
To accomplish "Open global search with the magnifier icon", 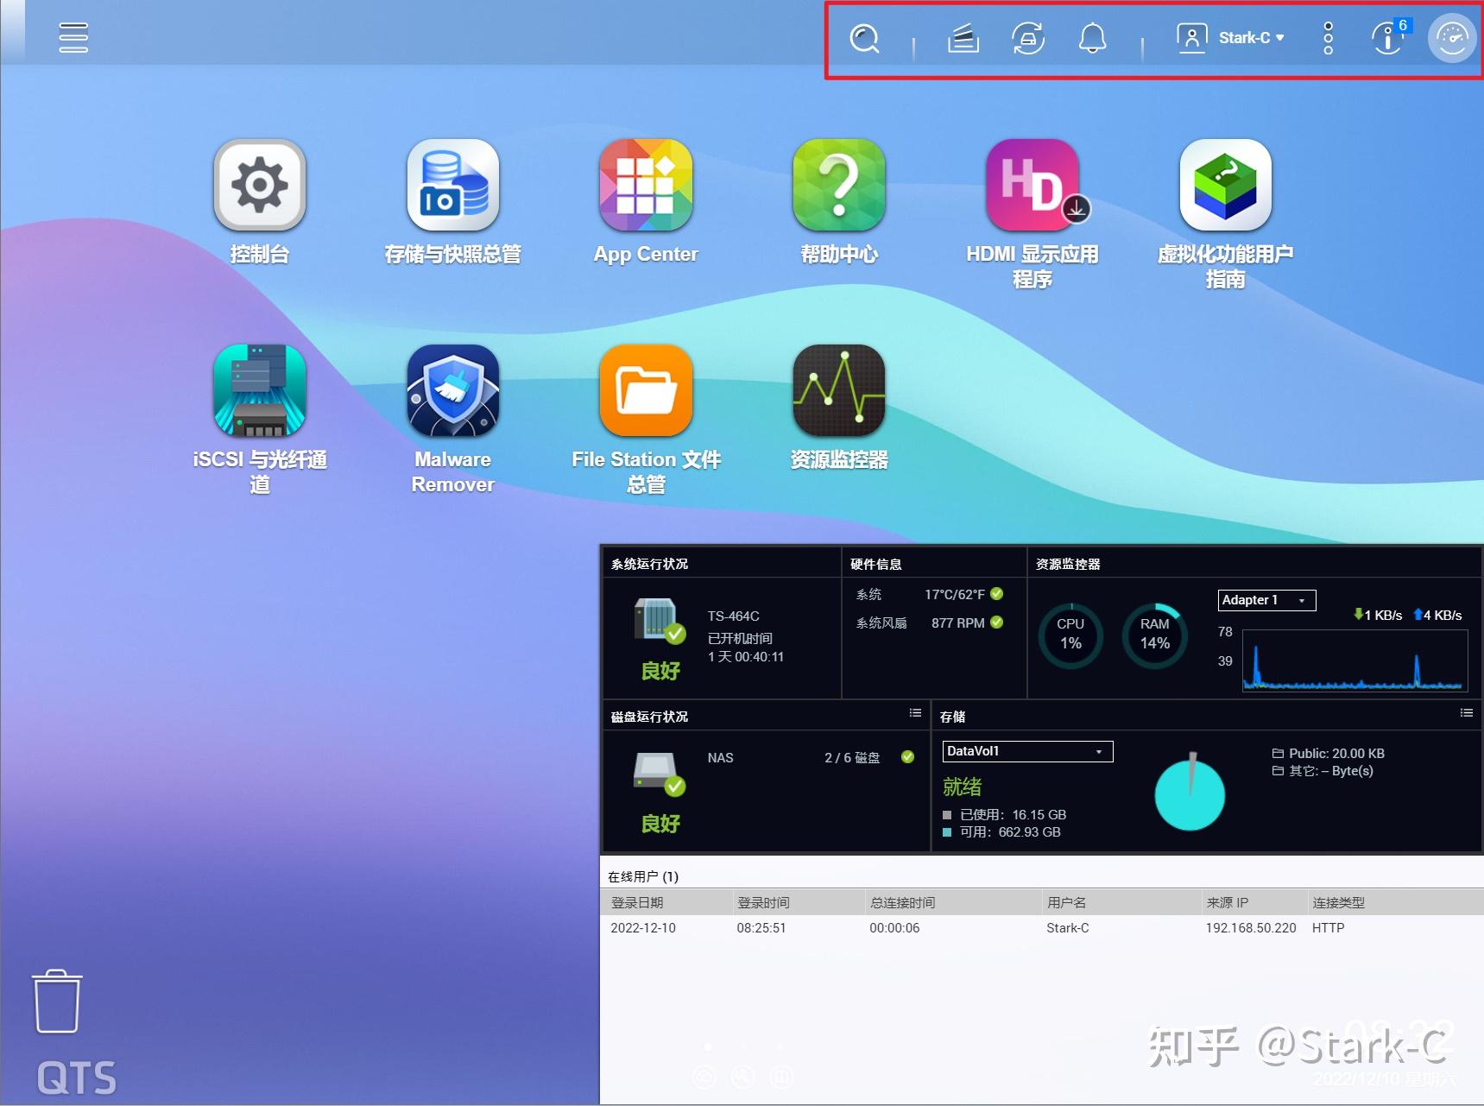I will [x=863, y=38].
